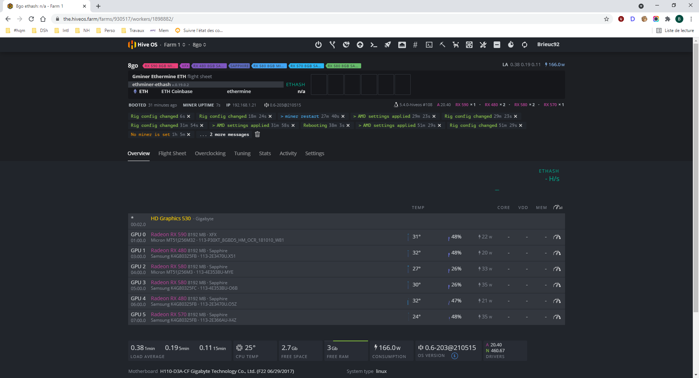Screen dimensions: 699x378
Task: Click the OpenVPN globe-lock icon
Action: (x=346, y=45)
